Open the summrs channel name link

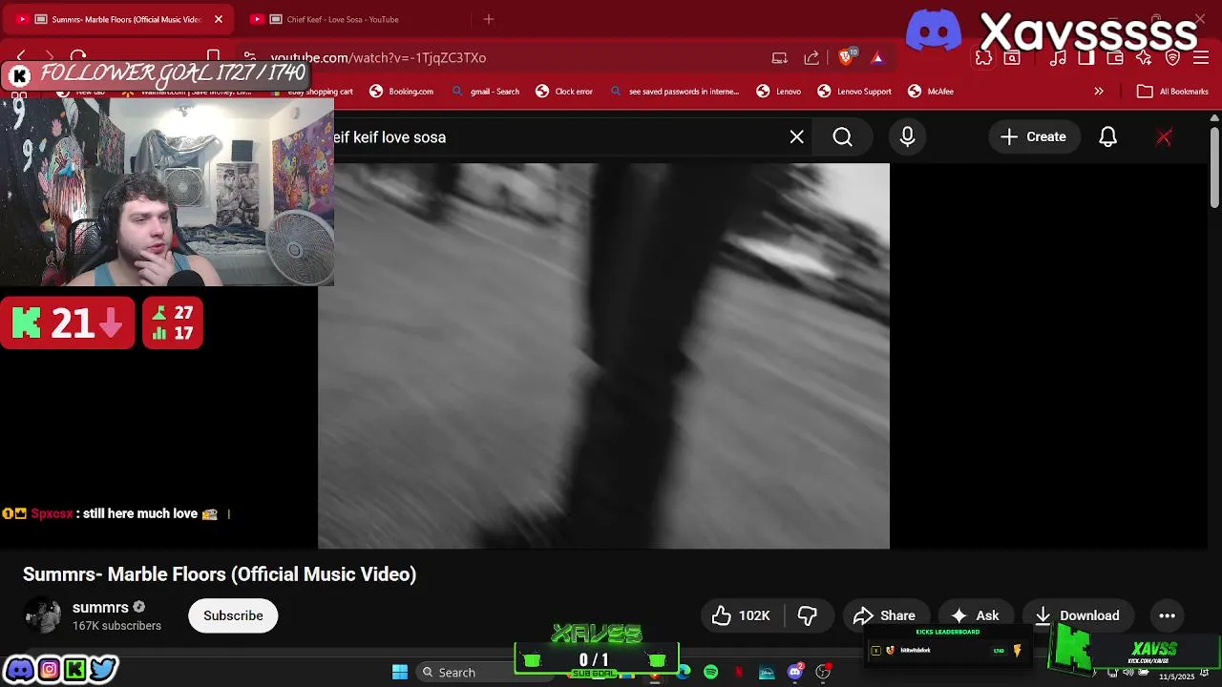pos(100,607)
